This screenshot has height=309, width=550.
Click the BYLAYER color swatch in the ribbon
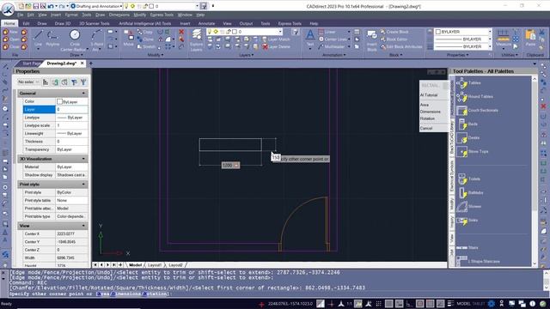pyautogui.click(x=438, y=32)
